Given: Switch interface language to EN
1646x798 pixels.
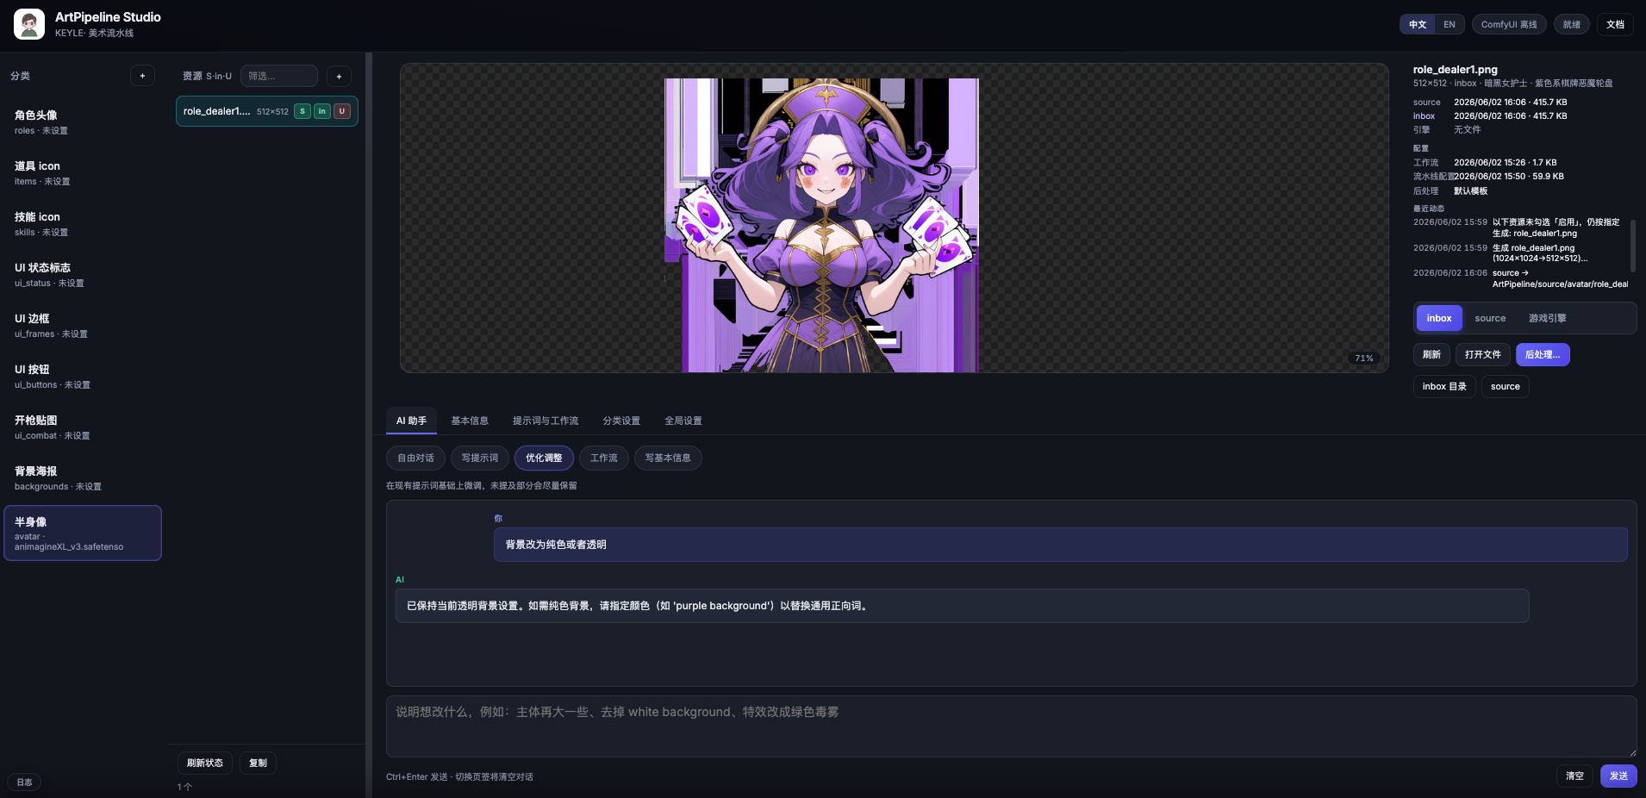Looking at the screenshot, I should (x=1450, y=24).
